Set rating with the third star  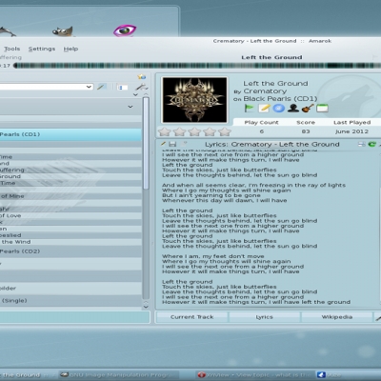(194, 131)
